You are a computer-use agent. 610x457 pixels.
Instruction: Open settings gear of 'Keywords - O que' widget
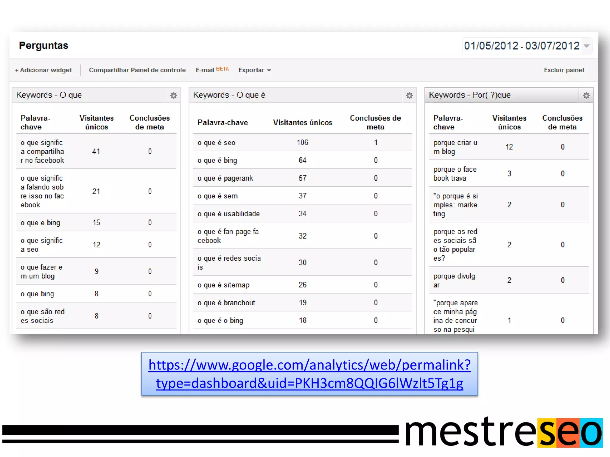click(173, 96)
